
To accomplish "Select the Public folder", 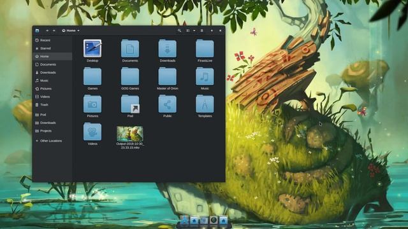I will pyautogui.click(x=167, y=104).
